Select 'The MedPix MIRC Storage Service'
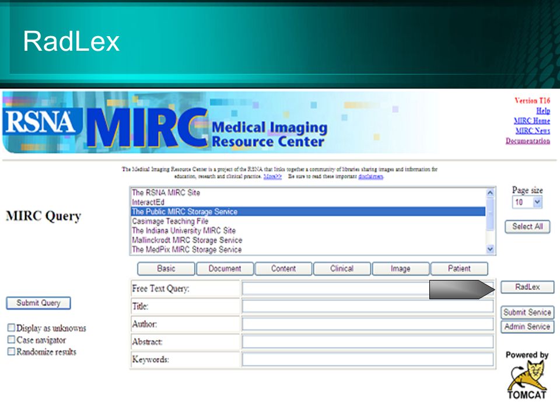The width and height of the screenshot is (560, 420). 308,249
